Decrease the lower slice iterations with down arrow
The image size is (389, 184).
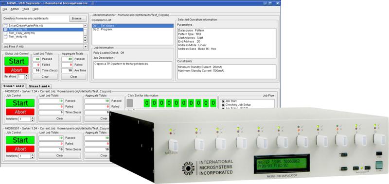click(32, 157)
